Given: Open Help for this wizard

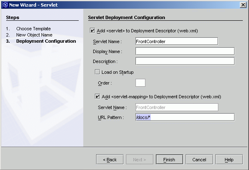Looking at the screenshot, I should tap(229, 160).
